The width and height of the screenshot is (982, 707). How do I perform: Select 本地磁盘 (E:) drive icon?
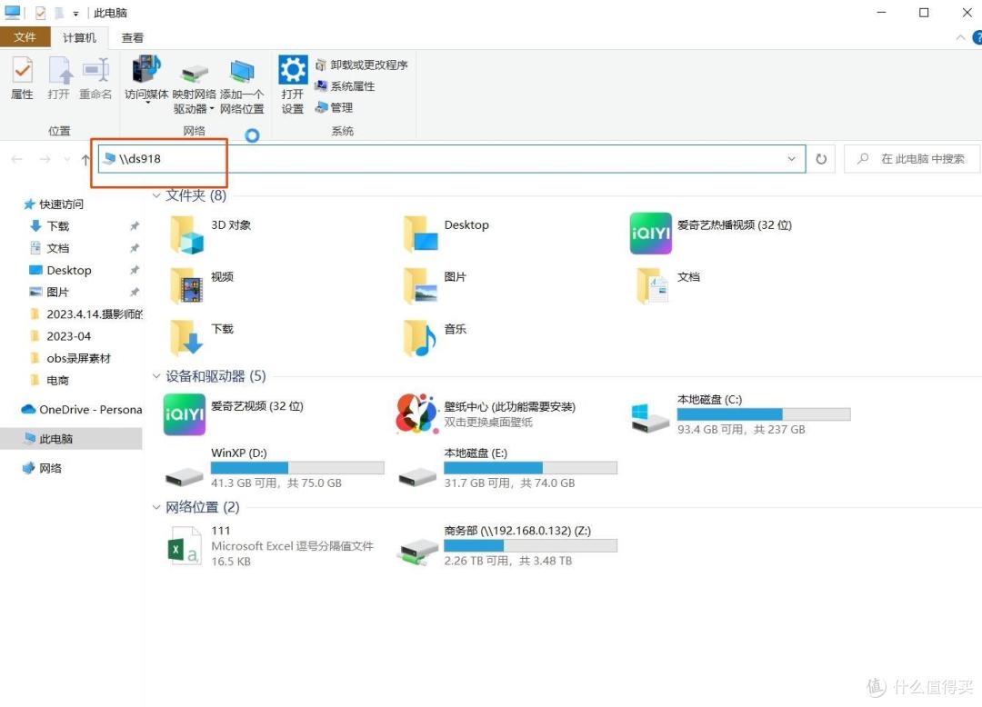click(417, 476)
